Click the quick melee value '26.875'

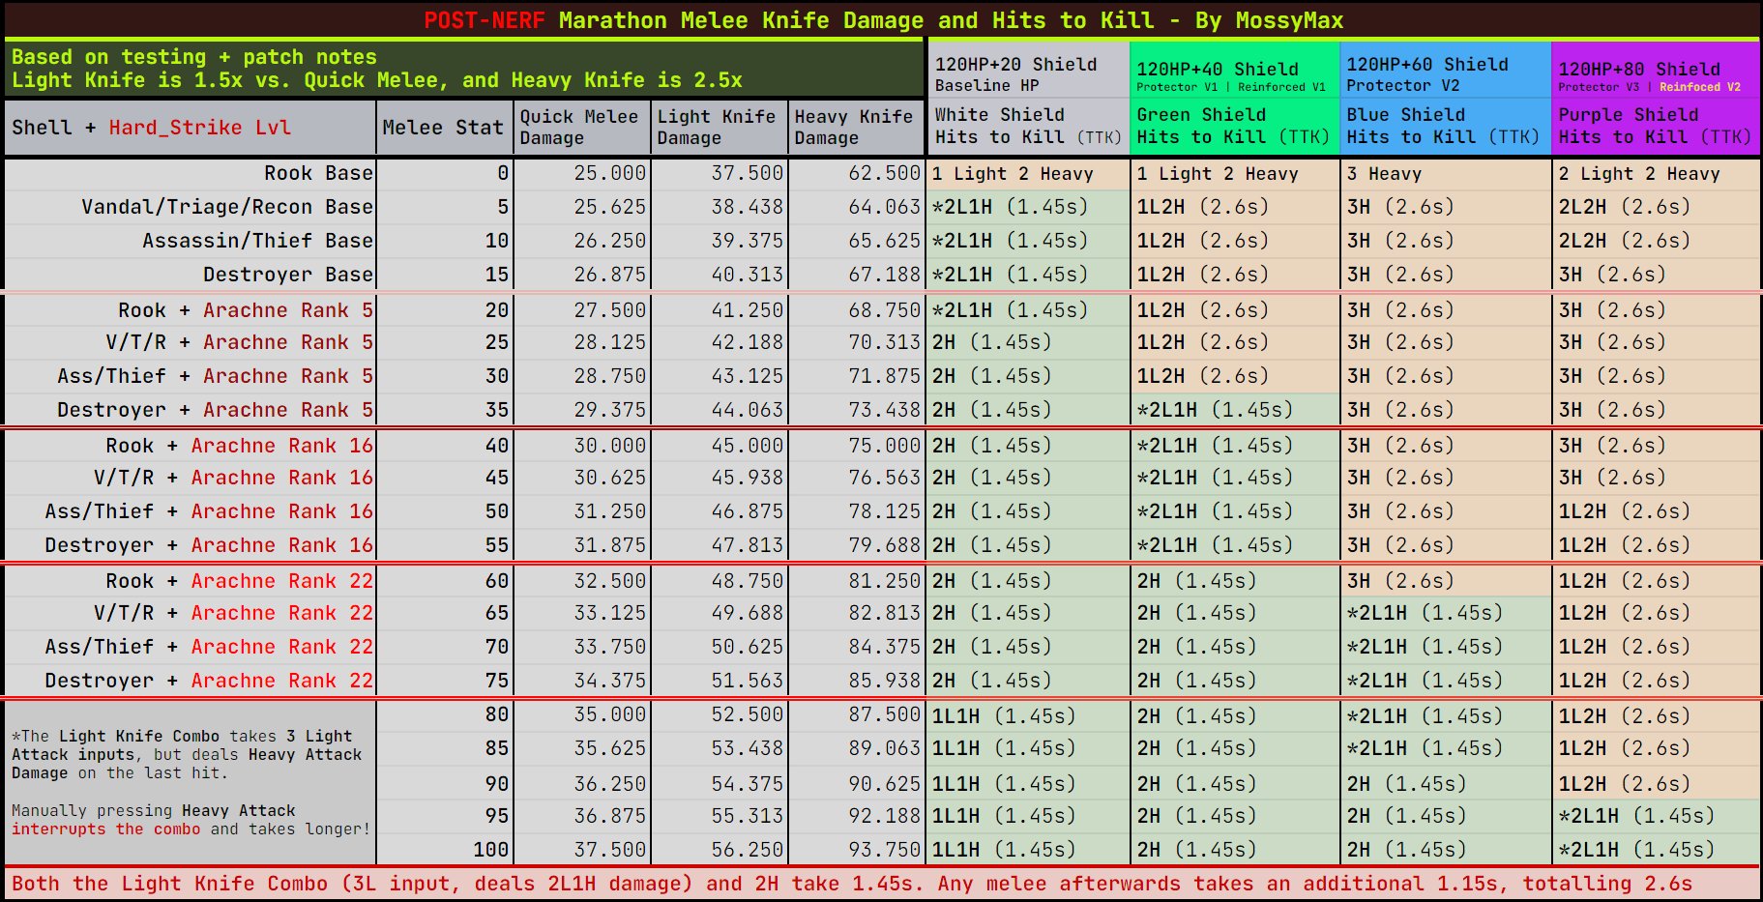(x=610, y=275)
